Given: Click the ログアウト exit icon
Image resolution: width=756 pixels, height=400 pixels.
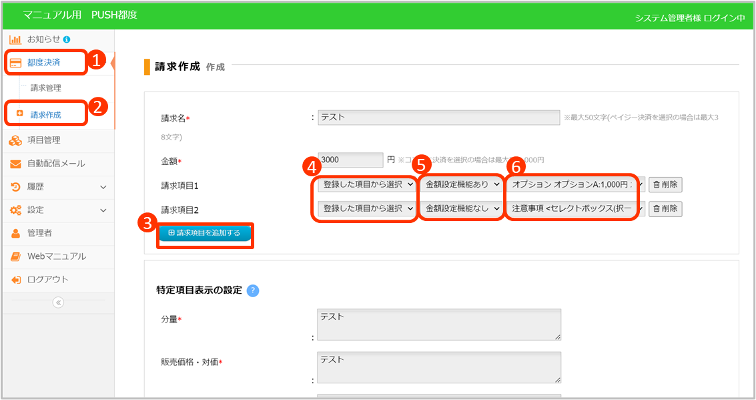Looking at the screenshot, I should click(x=15, y=280).
